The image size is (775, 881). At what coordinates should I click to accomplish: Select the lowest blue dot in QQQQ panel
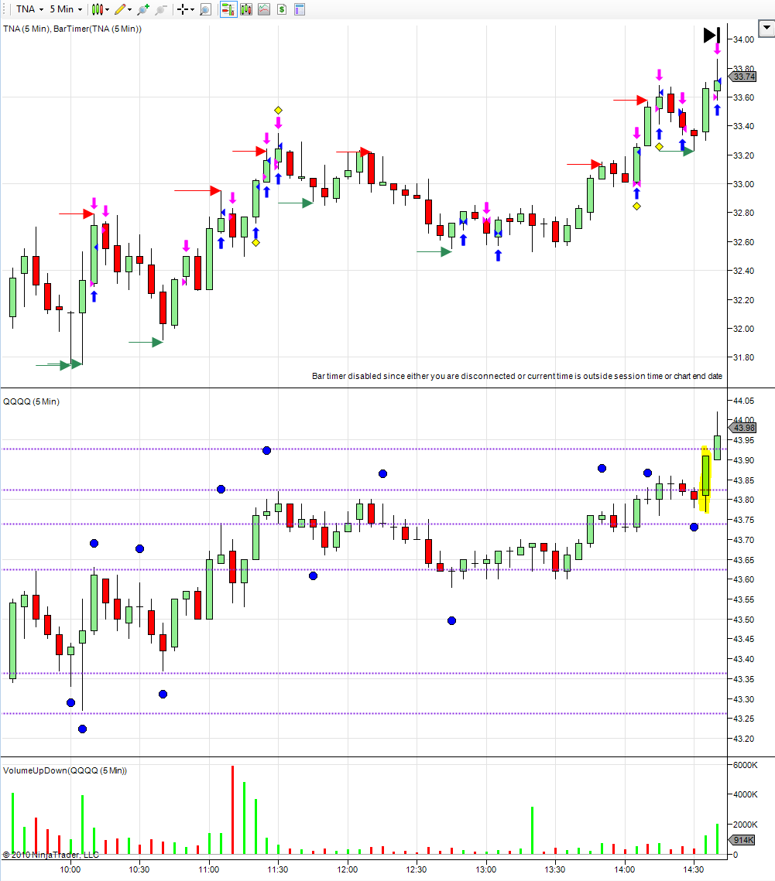coord(82,729)
